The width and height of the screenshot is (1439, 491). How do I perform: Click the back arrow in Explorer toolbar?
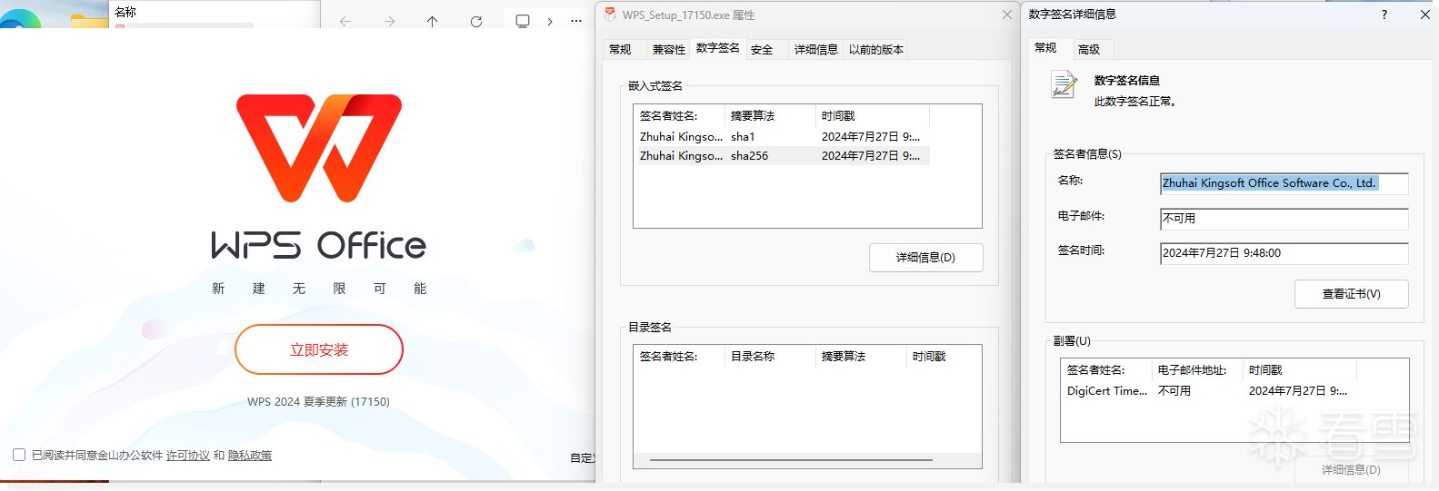345,21
